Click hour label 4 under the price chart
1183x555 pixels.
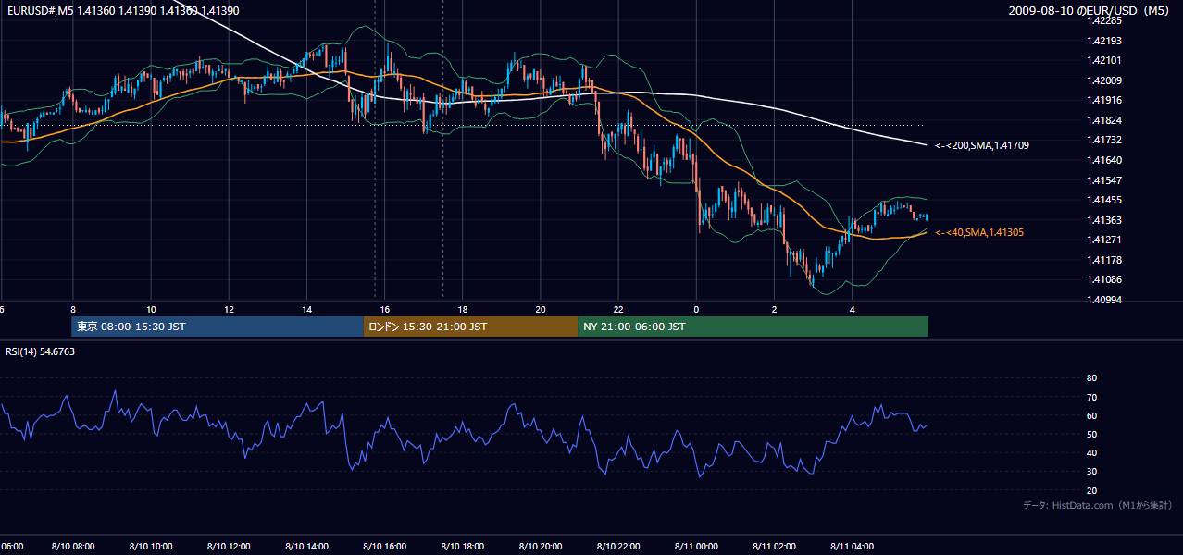[x=853, y=310]
